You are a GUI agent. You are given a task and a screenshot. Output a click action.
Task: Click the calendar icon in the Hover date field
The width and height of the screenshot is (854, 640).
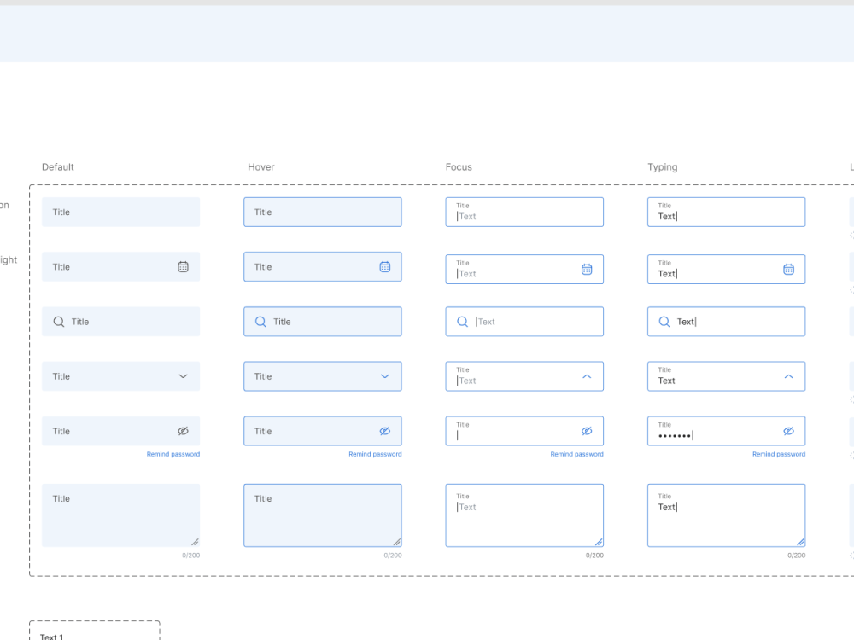(384, 266)
